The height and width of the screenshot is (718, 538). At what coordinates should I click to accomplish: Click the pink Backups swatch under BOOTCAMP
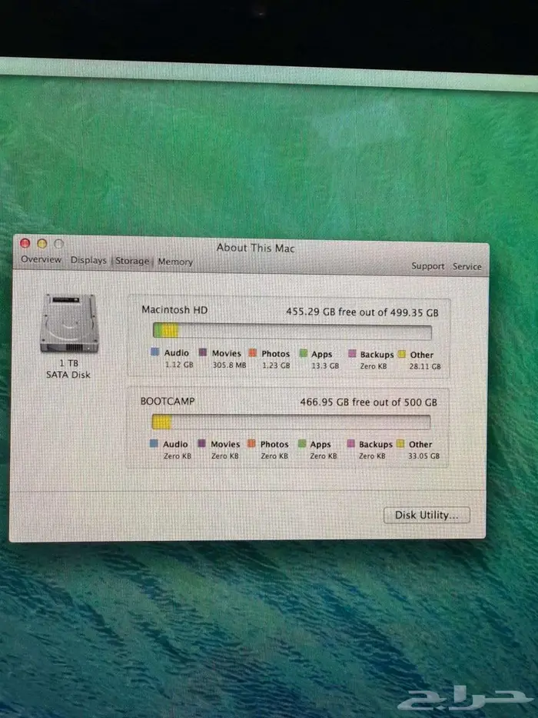(x=351, y=444)
